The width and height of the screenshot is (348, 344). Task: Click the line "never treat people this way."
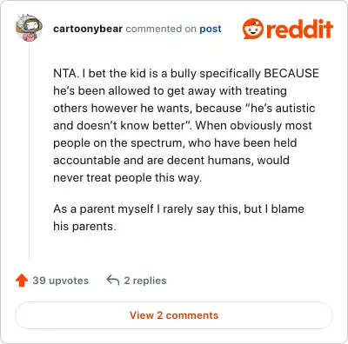coord(127,177)
